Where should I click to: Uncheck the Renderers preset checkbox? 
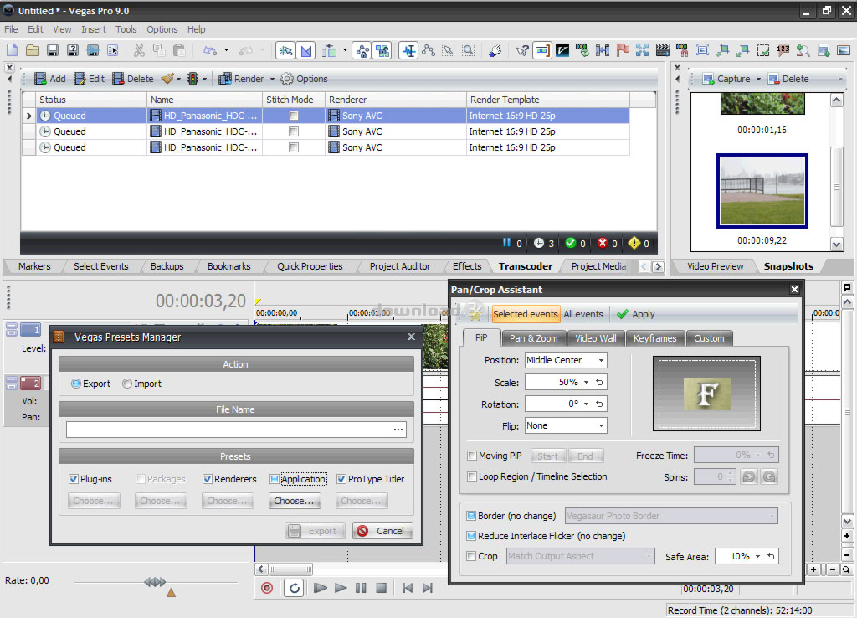pyautogui.click(x=208, y=479)
